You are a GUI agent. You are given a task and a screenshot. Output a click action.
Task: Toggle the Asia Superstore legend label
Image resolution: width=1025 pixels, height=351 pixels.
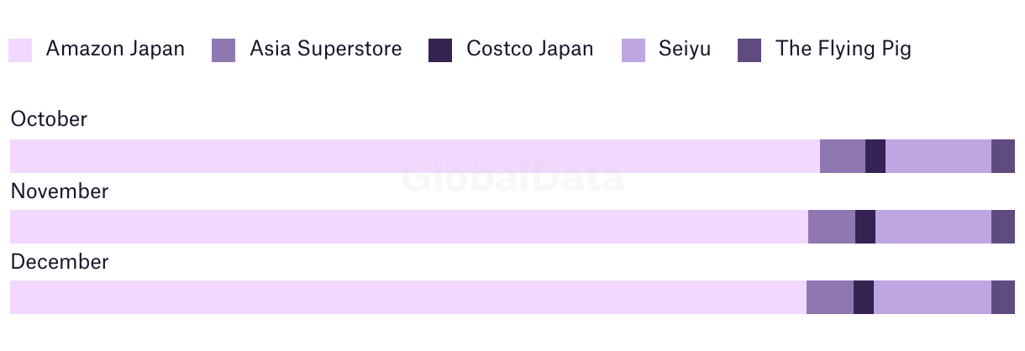326,49
